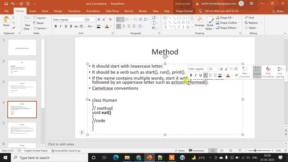
Task: Open File Explorer from the taskbar
Action: coord(127,157)
